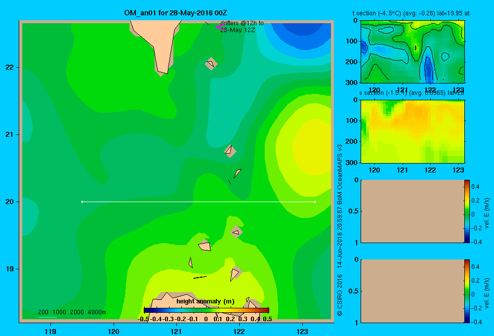Click the lower empty tan velocity panel

(412, 291)
